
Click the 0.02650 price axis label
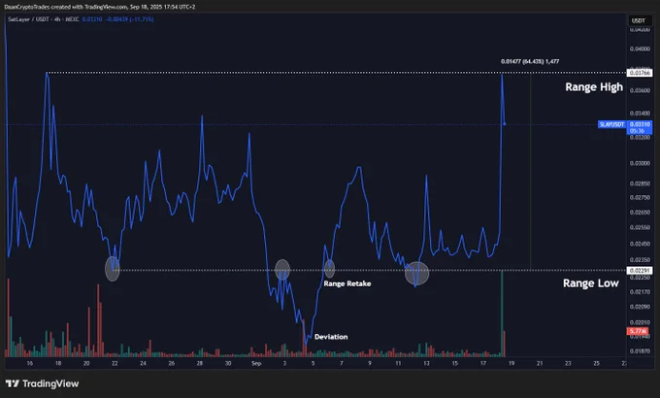coord(640,213)
